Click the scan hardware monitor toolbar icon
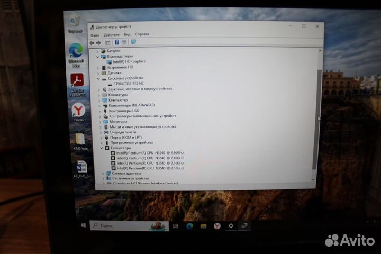 [133, 42]
